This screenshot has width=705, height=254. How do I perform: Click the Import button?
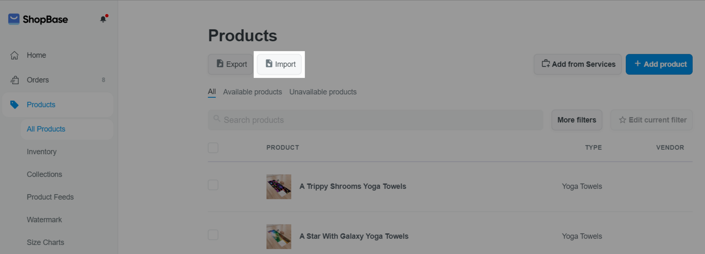(x=279, y=64)
